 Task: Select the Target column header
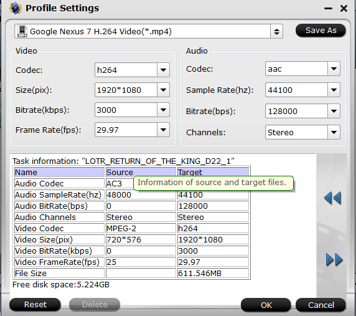(x=213, y=172)
